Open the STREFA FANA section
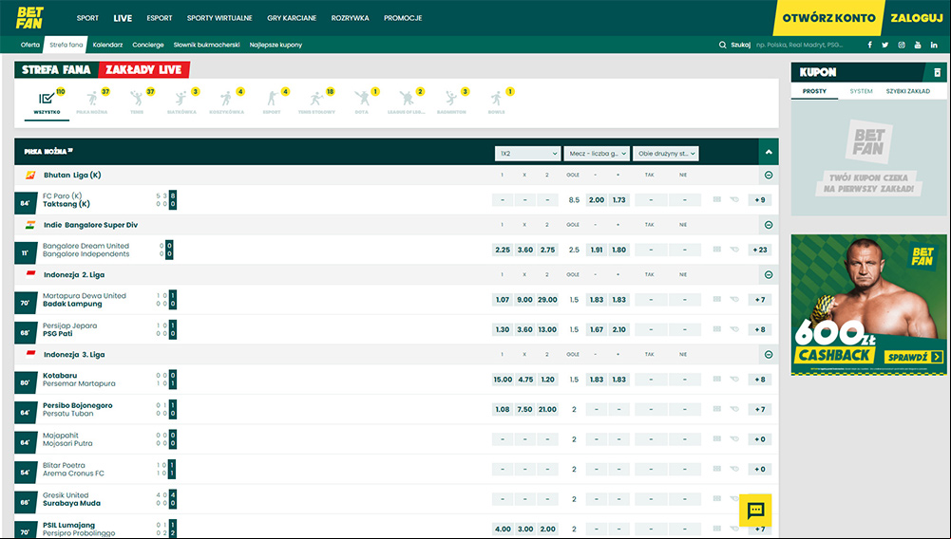The width and height of the screenshot is (951, 539). click(56, 69)
